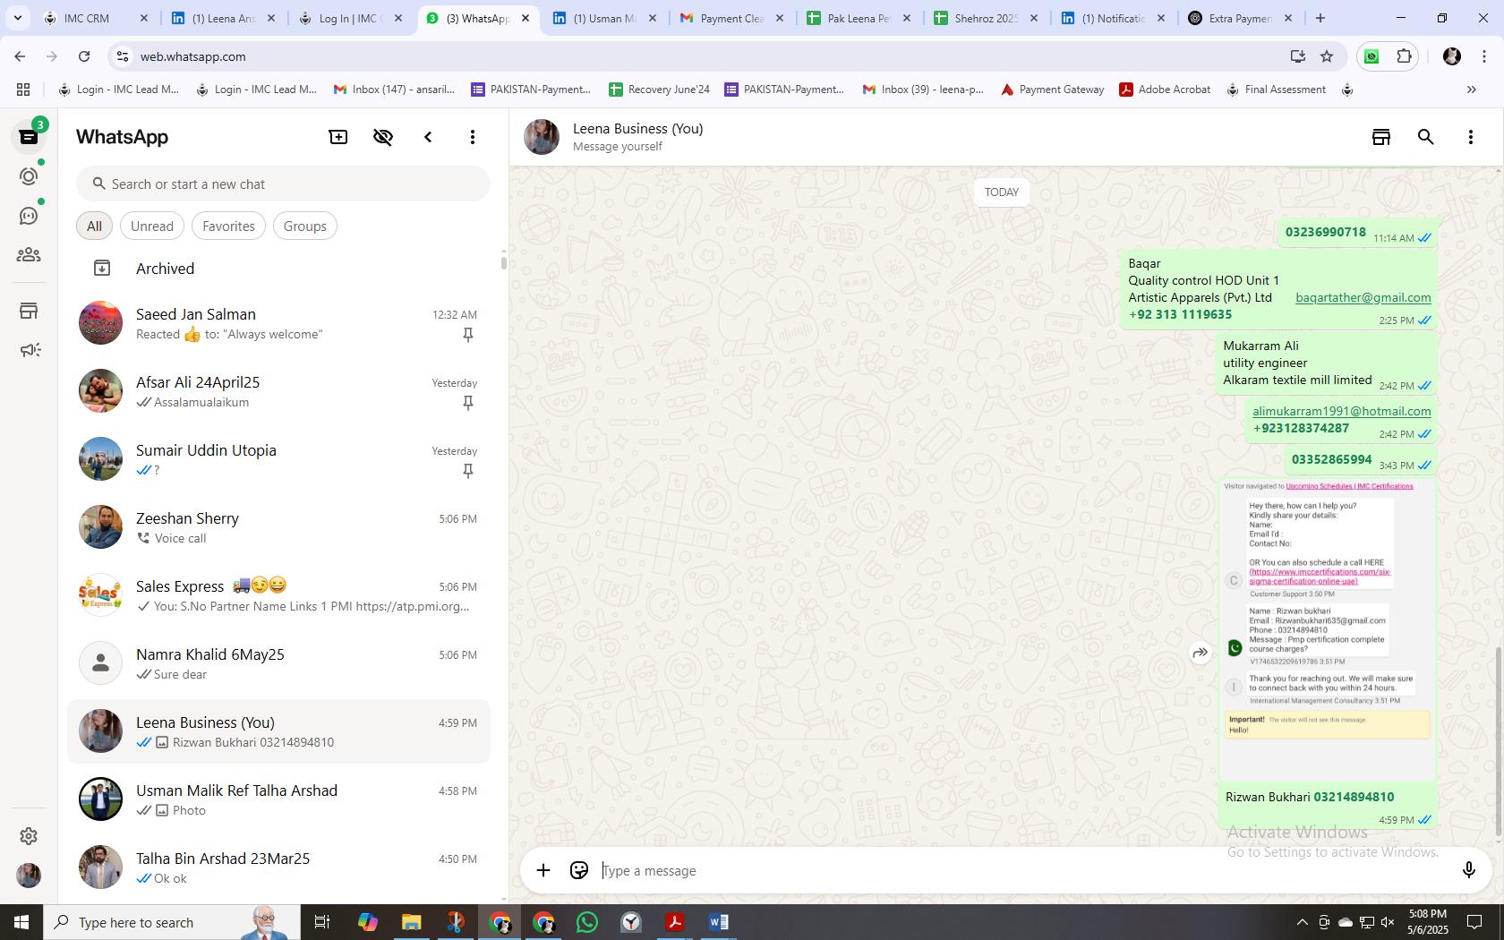Image resolution: width=1504 pixels, height=940 pixels.
Task: Close the (3) WhatsApp browser tab
Action: click(526, 18)
